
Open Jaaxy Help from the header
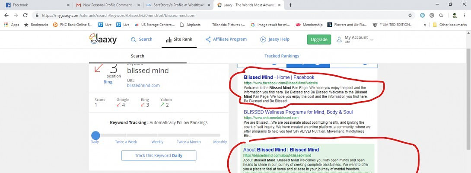pyautogui.click(x=275, y=39)
